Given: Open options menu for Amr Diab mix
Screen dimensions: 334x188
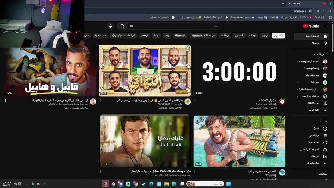Looking at the screenshot, I should coord(100,172).
